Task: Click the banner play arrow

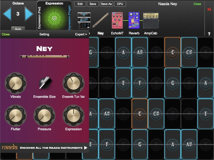Action: point(85,148)
